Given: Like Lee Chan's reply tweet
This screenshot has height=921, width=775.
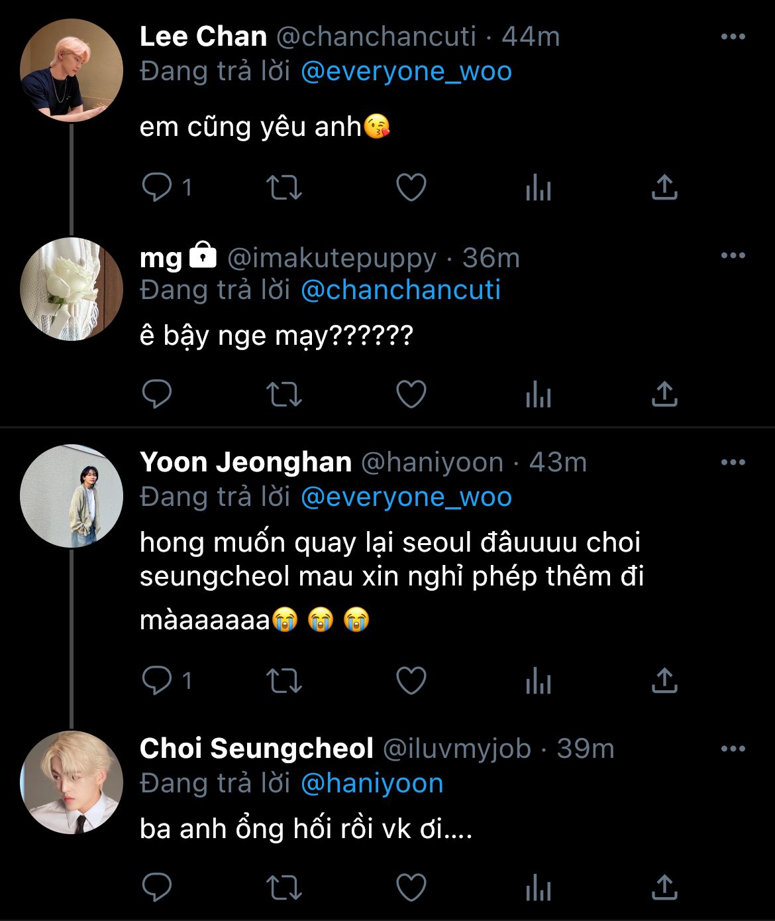Looking at the screenshot, I should 411,188.
